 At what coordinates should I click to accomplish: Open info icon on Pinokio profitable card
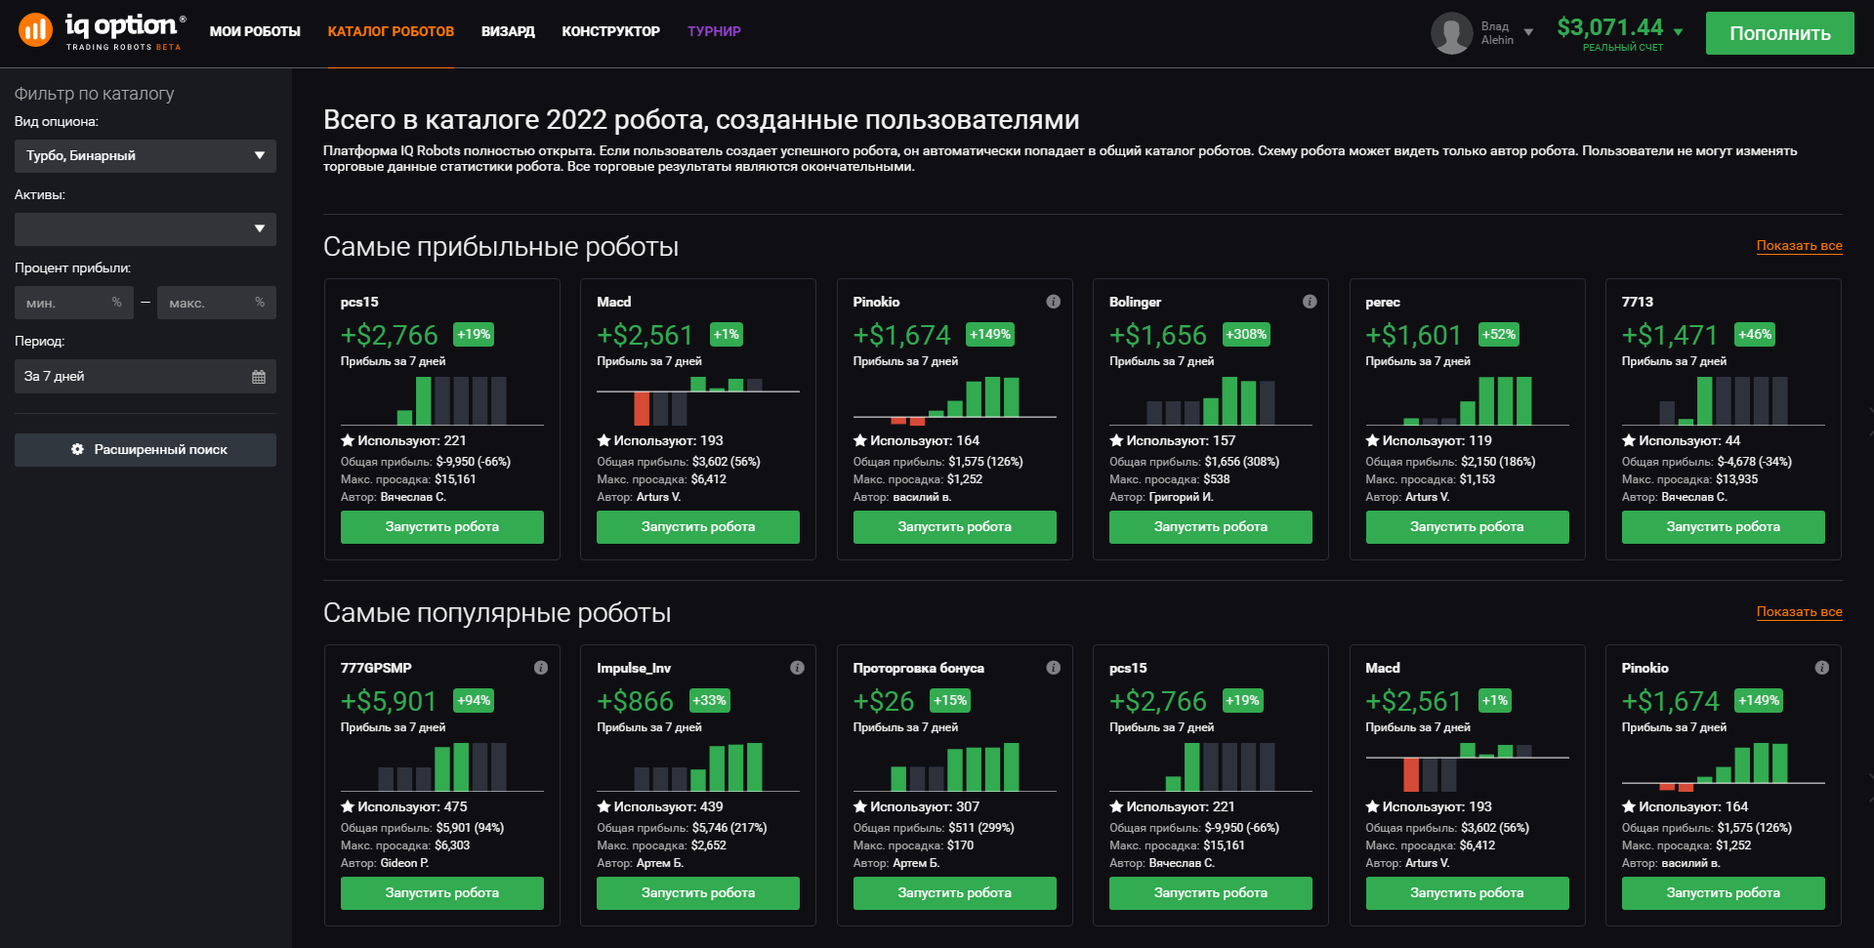coord(1053,302)
